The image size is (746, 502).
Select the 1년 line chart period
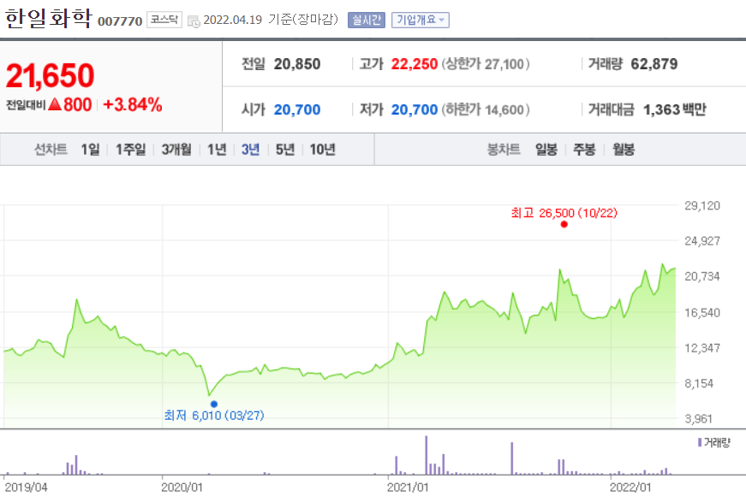pyautogui.click(x=217, y=150)
